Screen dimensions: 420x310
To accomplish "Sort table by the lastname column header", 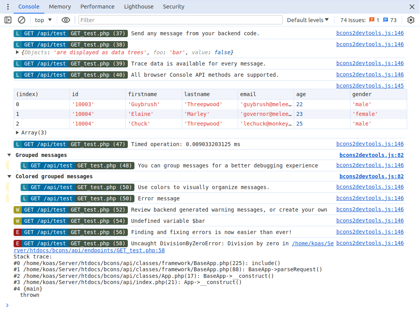I will (x=210, y=94).
